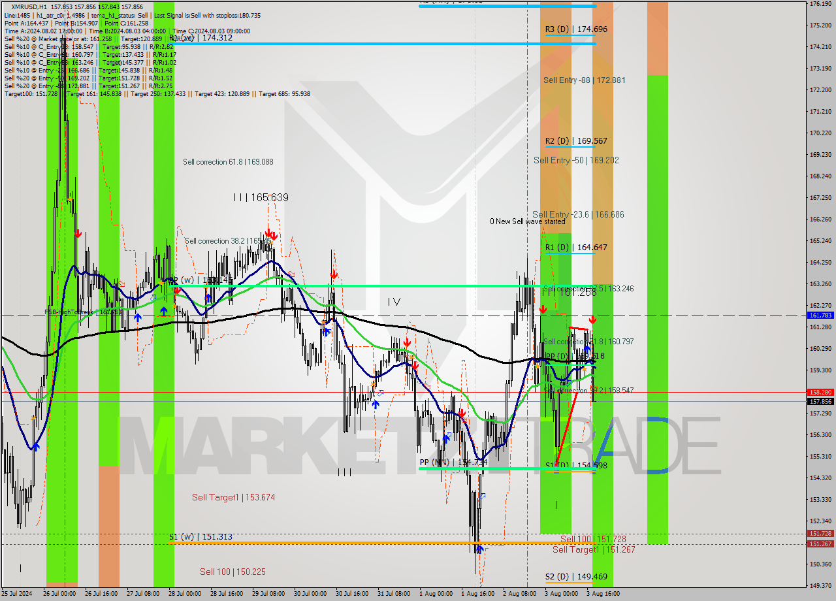Click the '3 Aug 16:00' time axis label

(x=602, y=594)
